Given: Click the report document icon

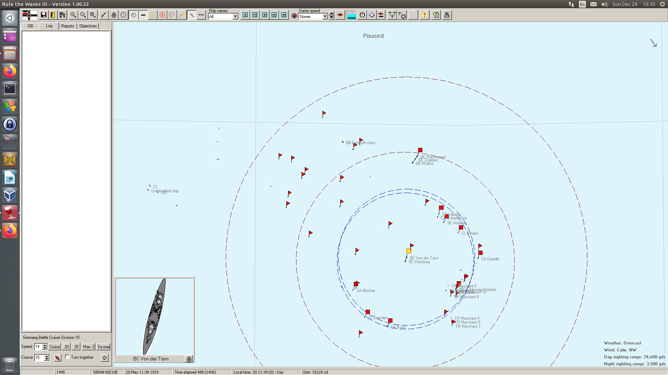Looking at the screenshot, I should click(x=436, y=15).
